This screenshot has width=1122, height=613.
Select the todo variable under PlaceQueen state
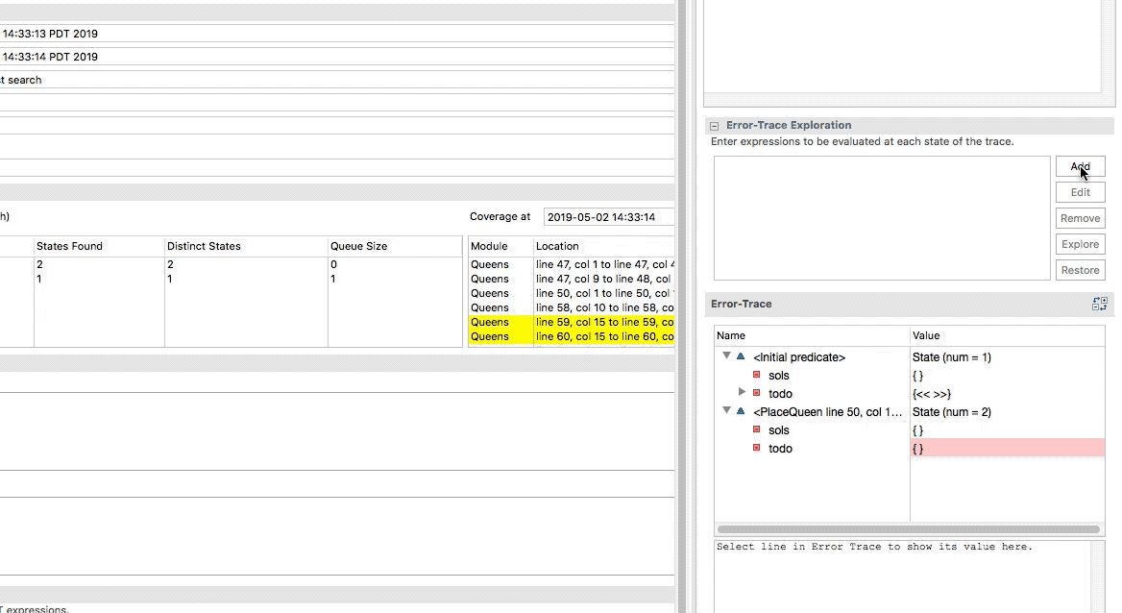[x=780, y=449]
